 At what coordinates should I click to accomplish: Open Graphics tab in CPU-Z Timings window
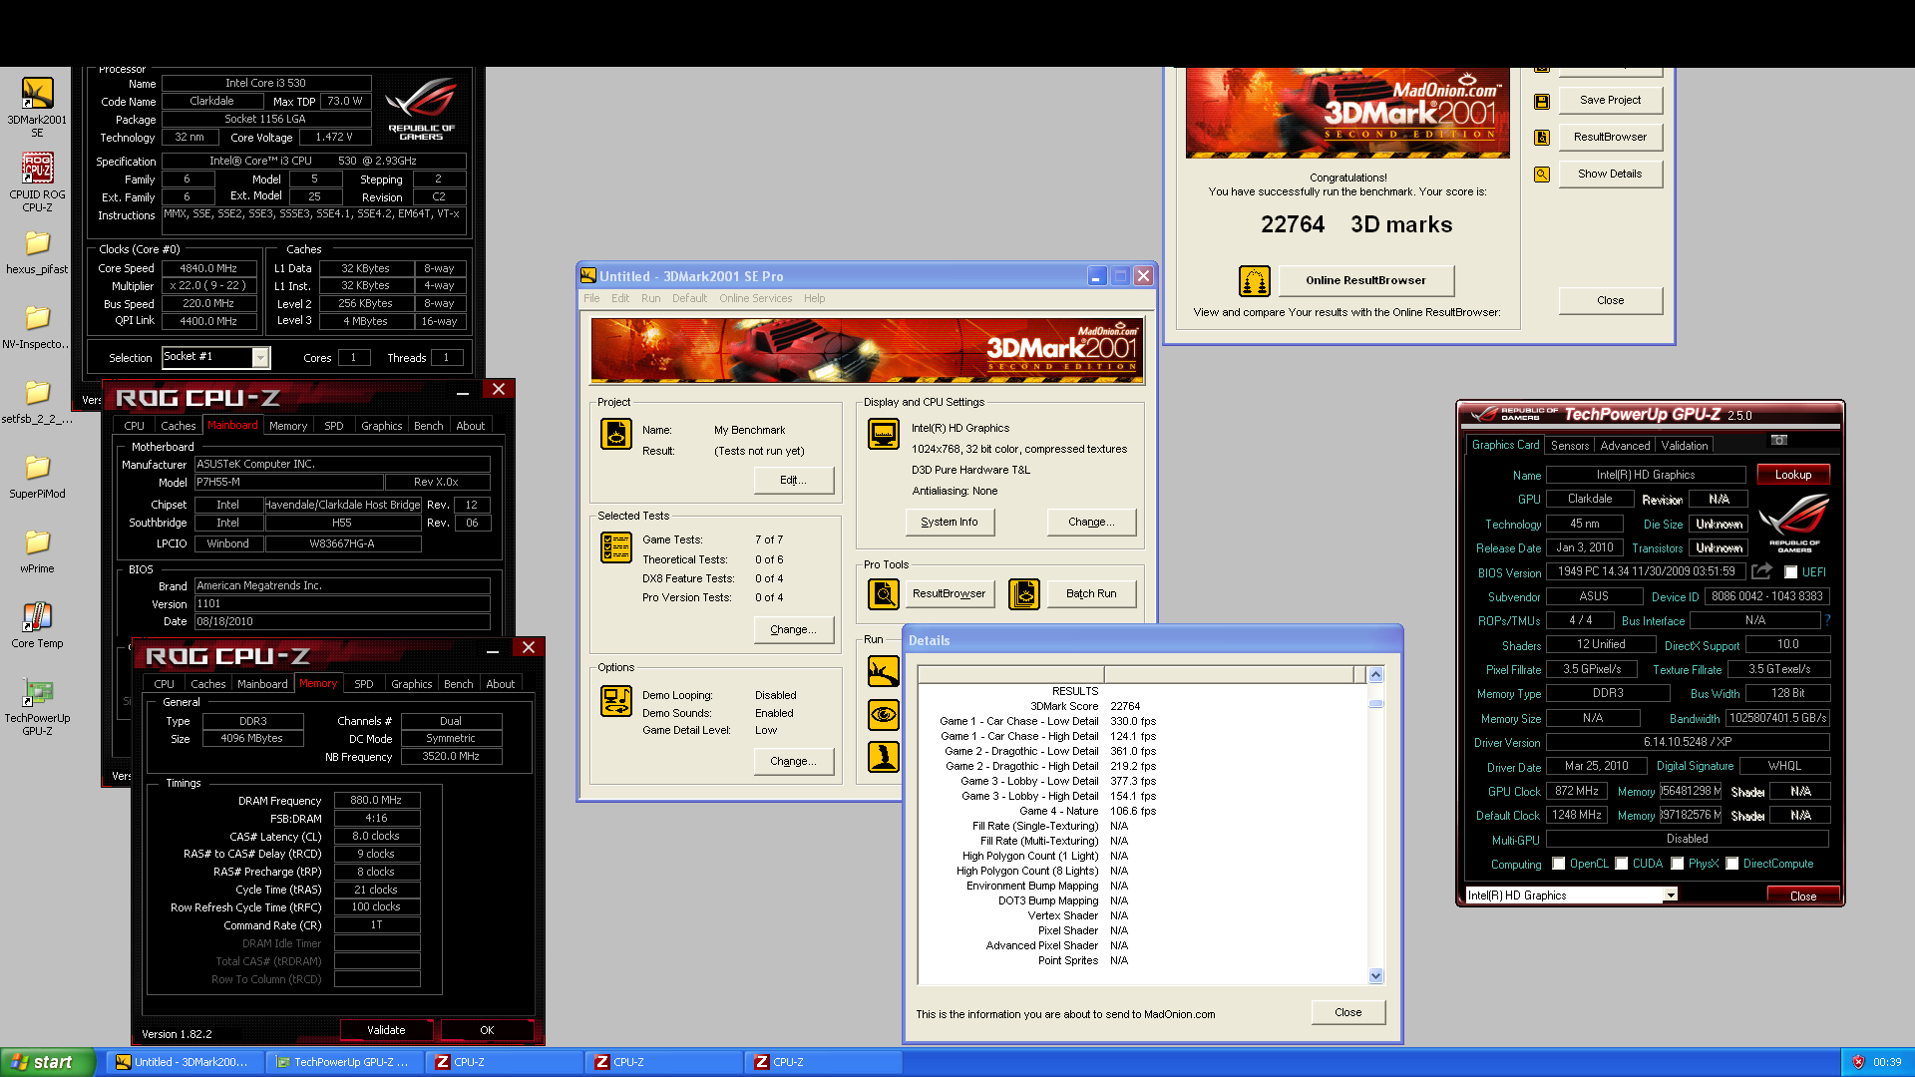coord(411,684)
